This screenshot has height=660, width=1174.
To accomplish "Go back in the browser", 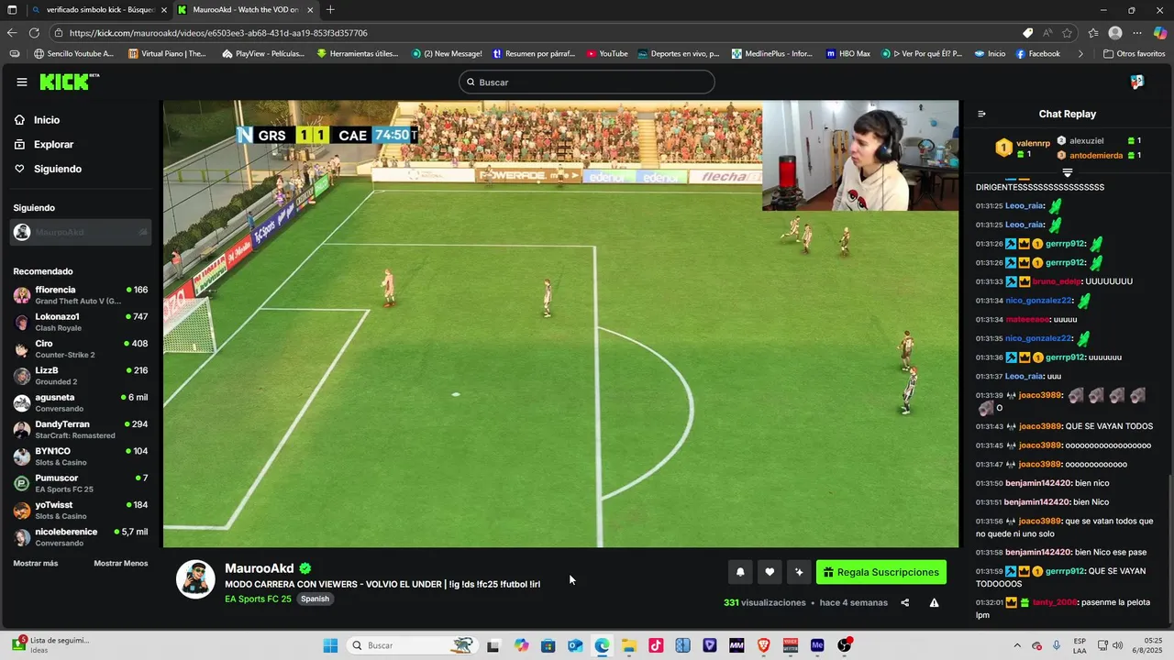I will (x=12, y=33).
